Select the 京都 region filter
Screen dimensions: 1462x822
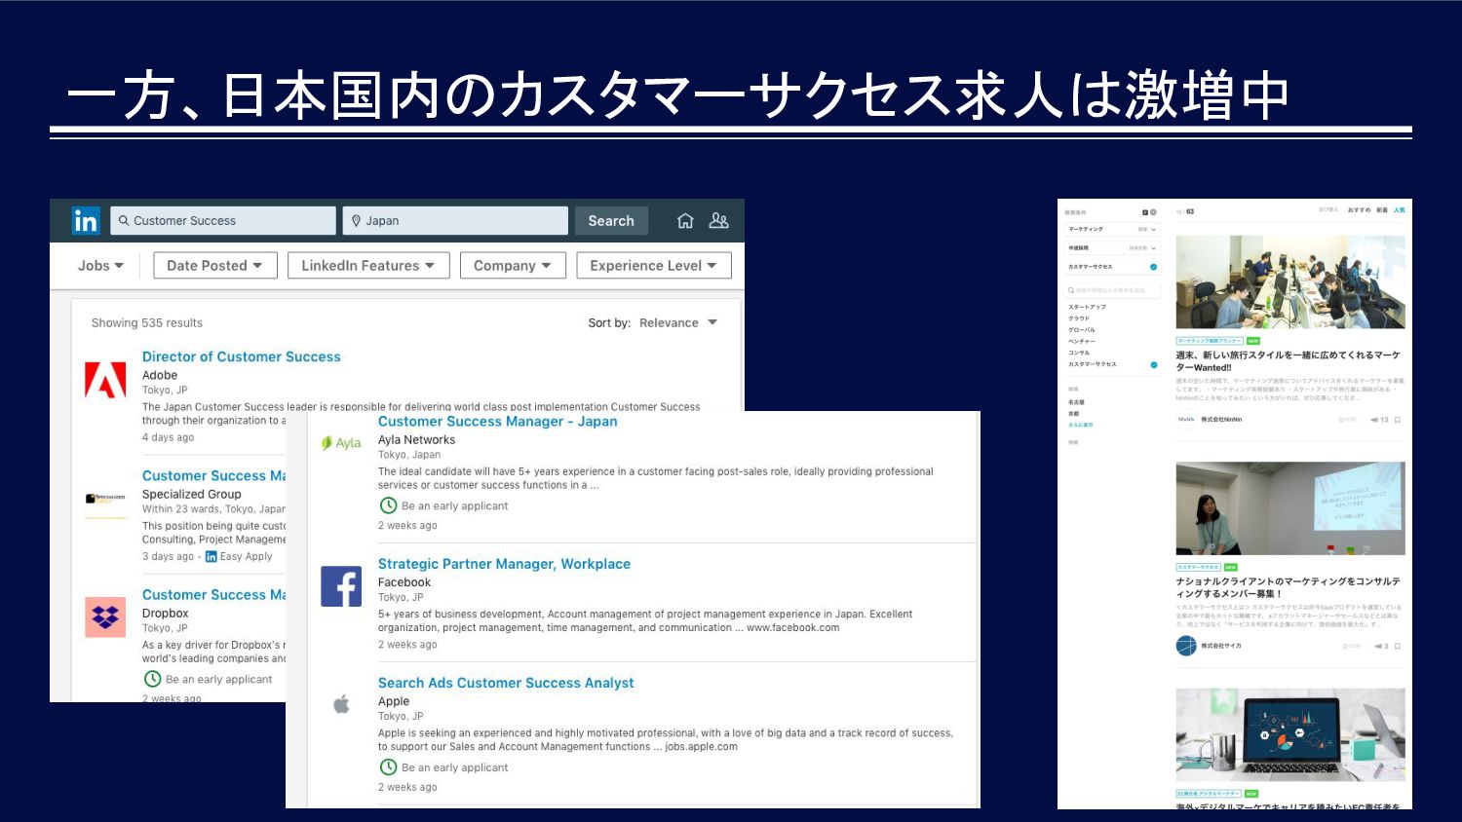(1073, 414)
